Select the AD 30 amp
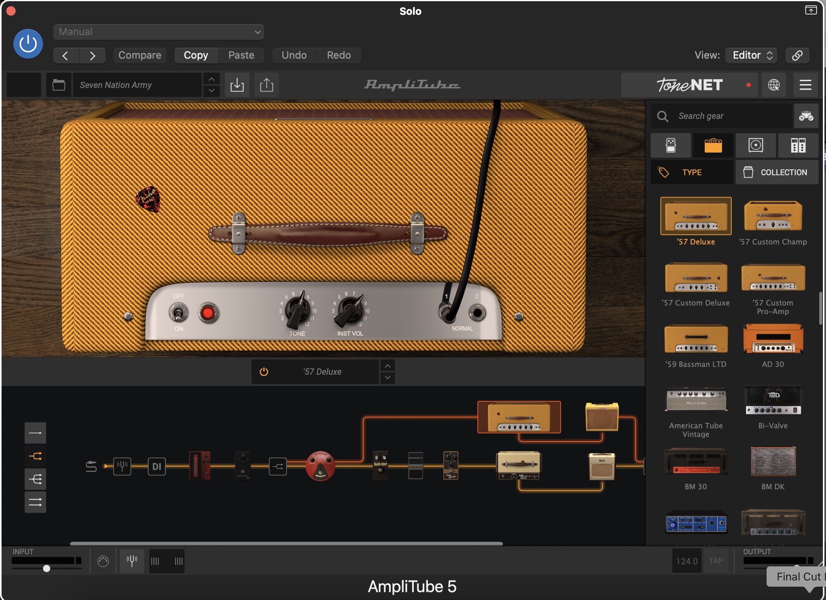Image resolution: width=826 pixels, height=600 pixels. tap(773, 339)
